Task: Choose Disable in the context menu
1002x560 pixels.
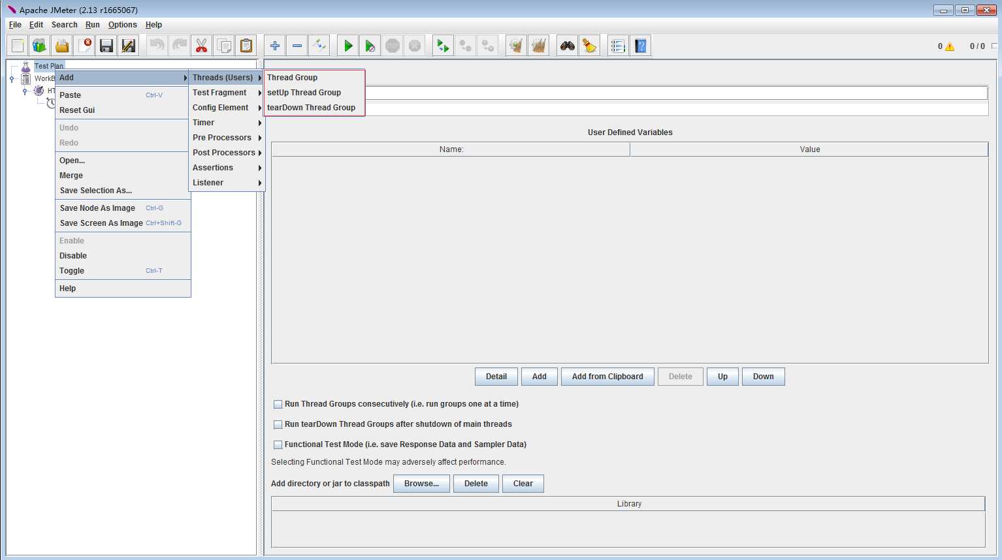Action: tap(123, 256)
